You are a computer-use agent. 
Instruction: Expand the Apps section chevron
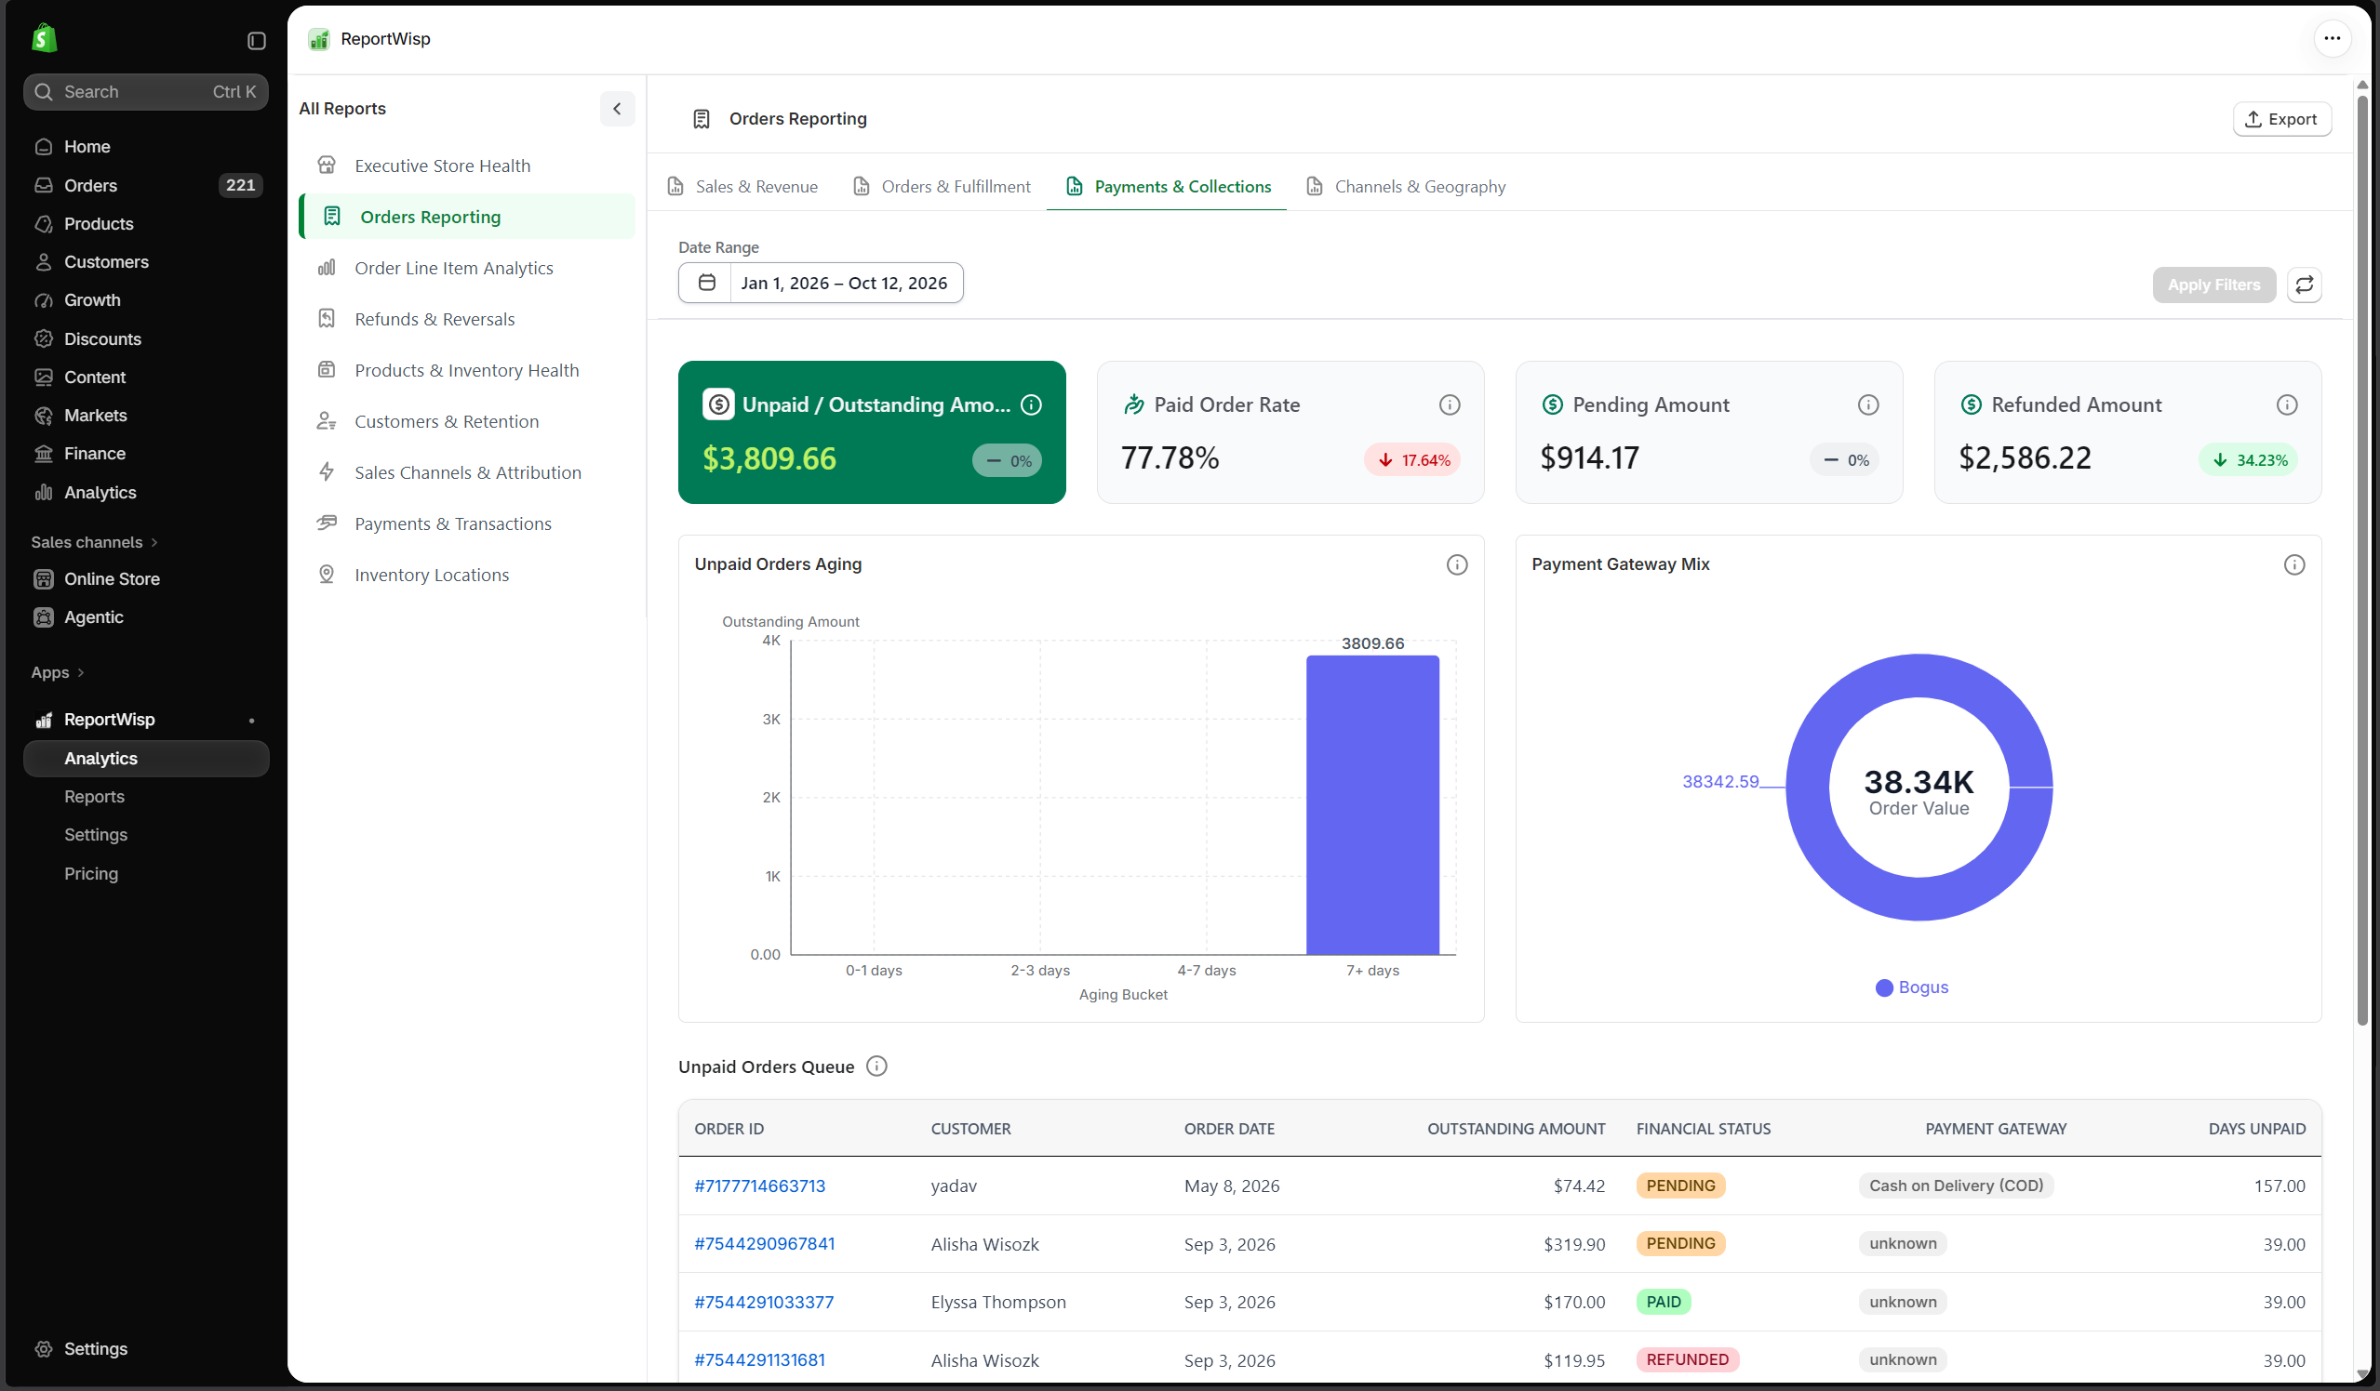coord(80,673)
